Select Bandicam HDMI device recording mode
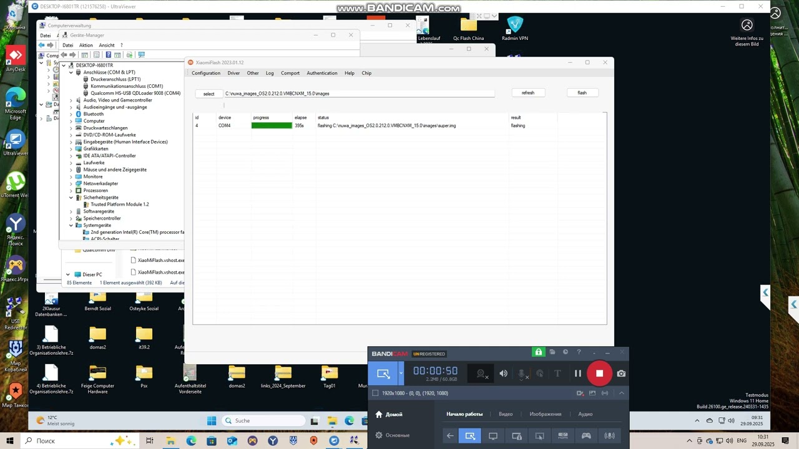The image size is (799, 449). pyautogui.click(x=563, y=436)
